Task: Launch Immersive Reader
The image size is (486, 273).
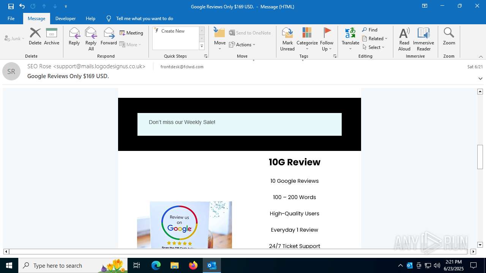Action: click(424, 39)
